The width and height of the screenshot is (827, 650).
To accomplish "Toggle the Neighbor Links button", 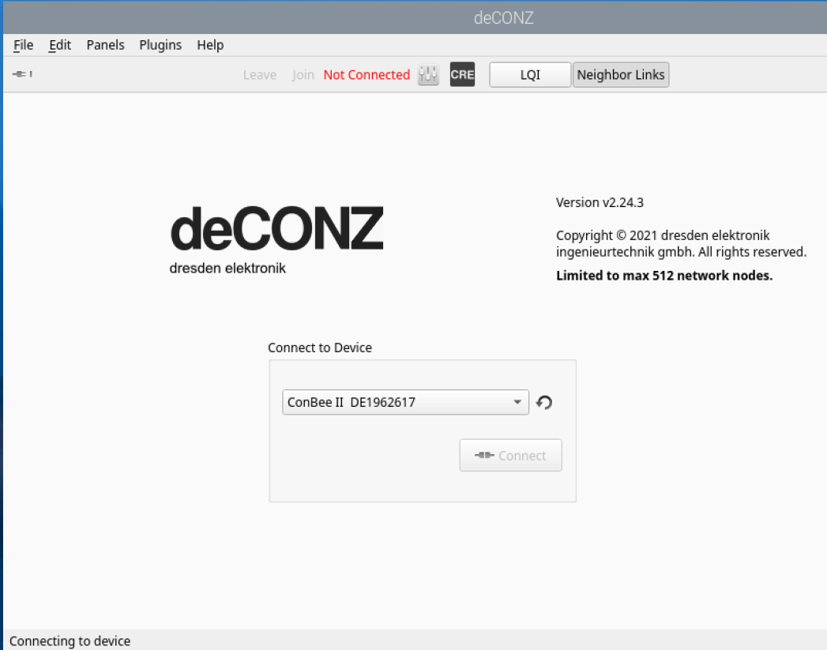I will 621,74.
